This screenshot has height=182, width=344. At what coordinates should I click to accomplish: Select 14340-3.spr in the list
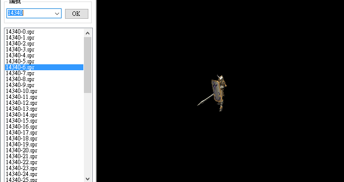coord(44,49)
